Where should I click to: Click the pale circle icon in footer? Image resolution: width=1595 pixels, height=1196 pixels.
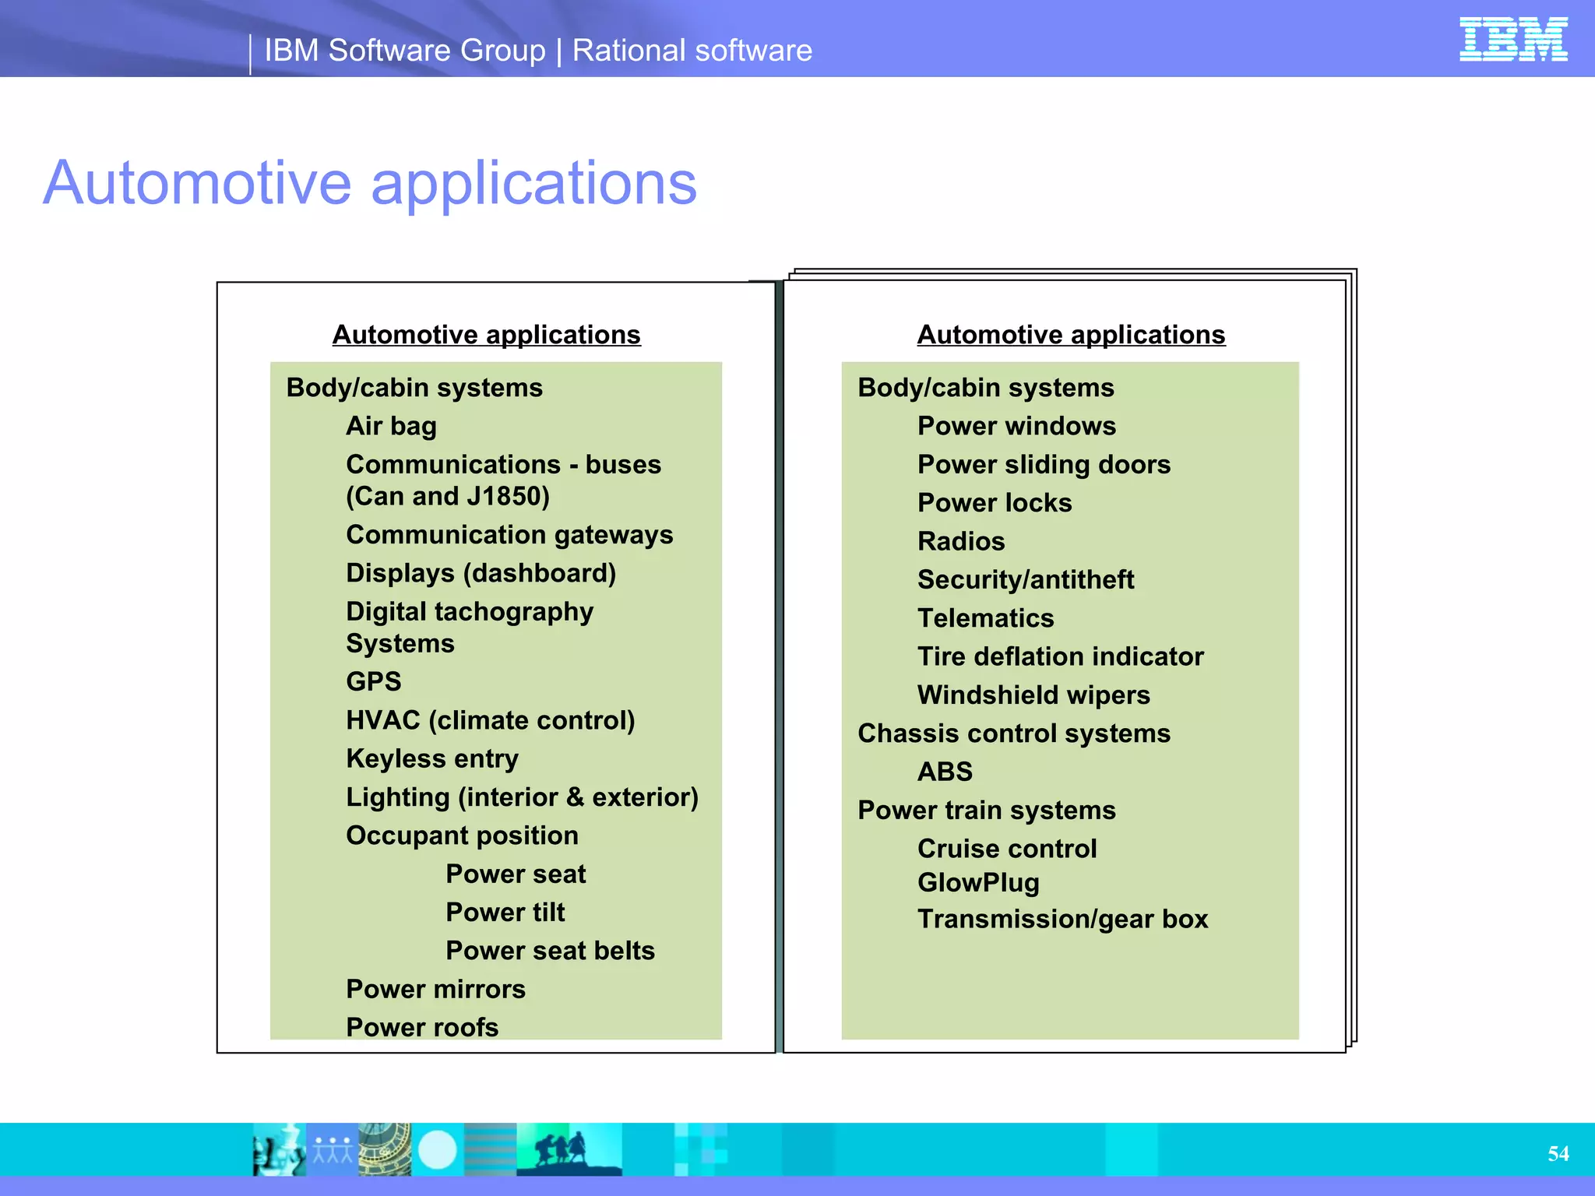(x=438, y=1149)
